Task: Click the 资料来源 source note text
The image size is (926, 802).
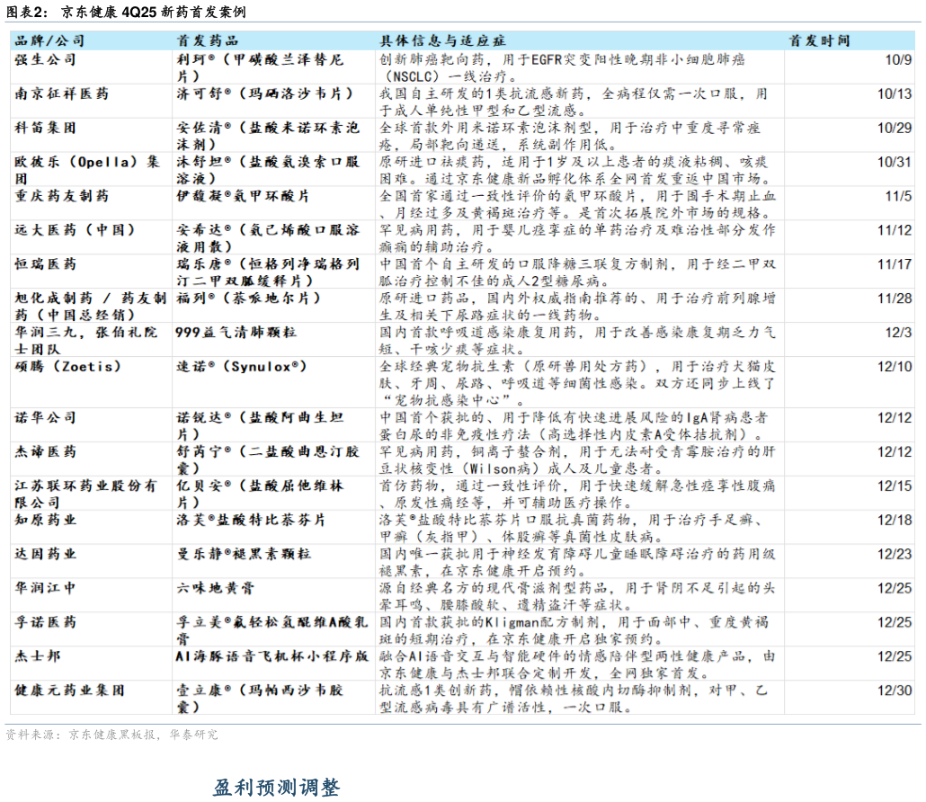Action: [x=111, y=735]
